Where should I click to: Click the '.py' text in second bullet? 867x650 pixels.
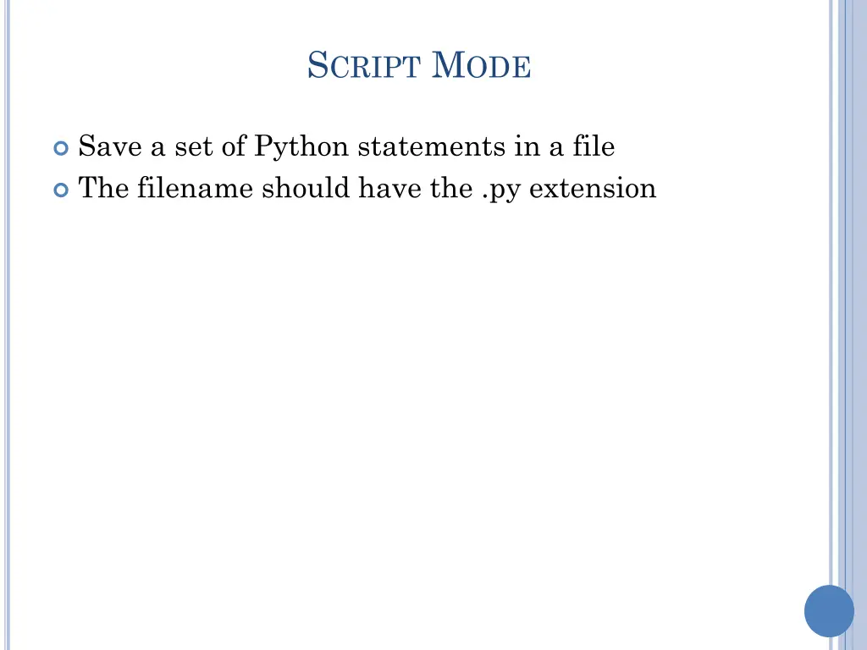pos(501,189)
